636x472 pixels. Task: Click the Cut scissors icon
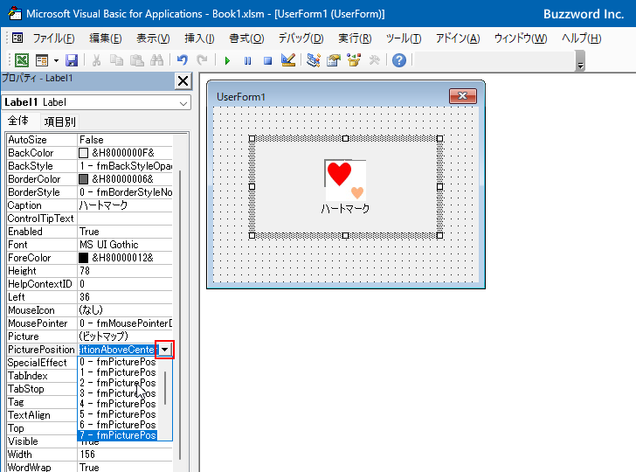[x=96, y=60]
